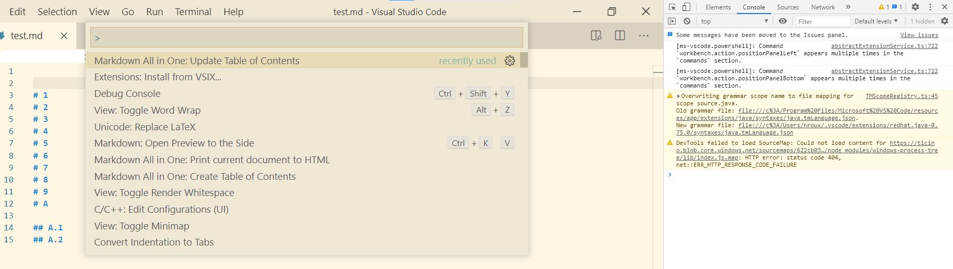This screenshot has height=269, width=953.
Task: Click the DevTools warnings count icon
Action: point(884,7)
